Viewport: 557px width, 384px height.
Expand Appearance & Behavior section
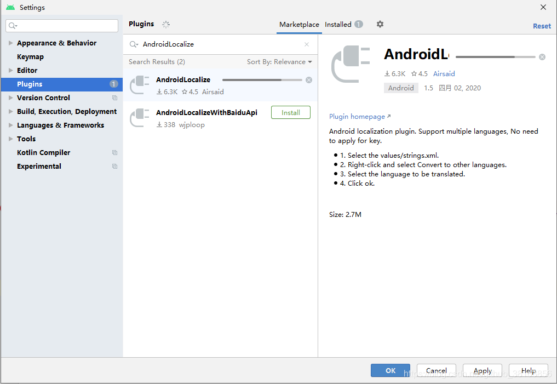10,43
